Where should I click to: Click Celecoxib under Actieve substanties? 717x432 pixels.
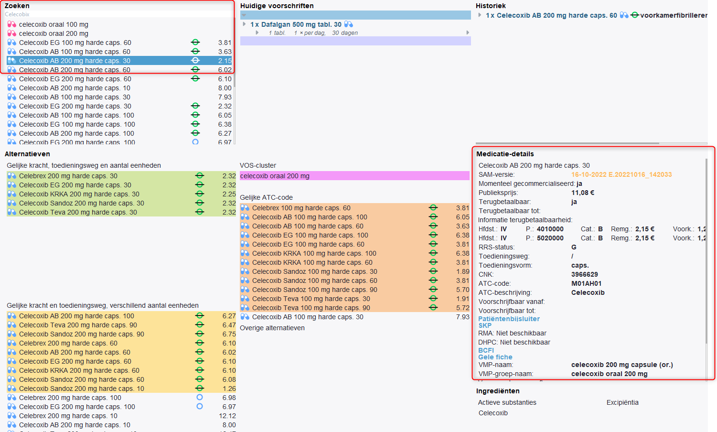point(493,413)
